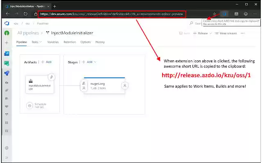Open Boards icon in left sidebar
Image resolution: width=262 pixels, height=163 pixels.
(7, 53)
